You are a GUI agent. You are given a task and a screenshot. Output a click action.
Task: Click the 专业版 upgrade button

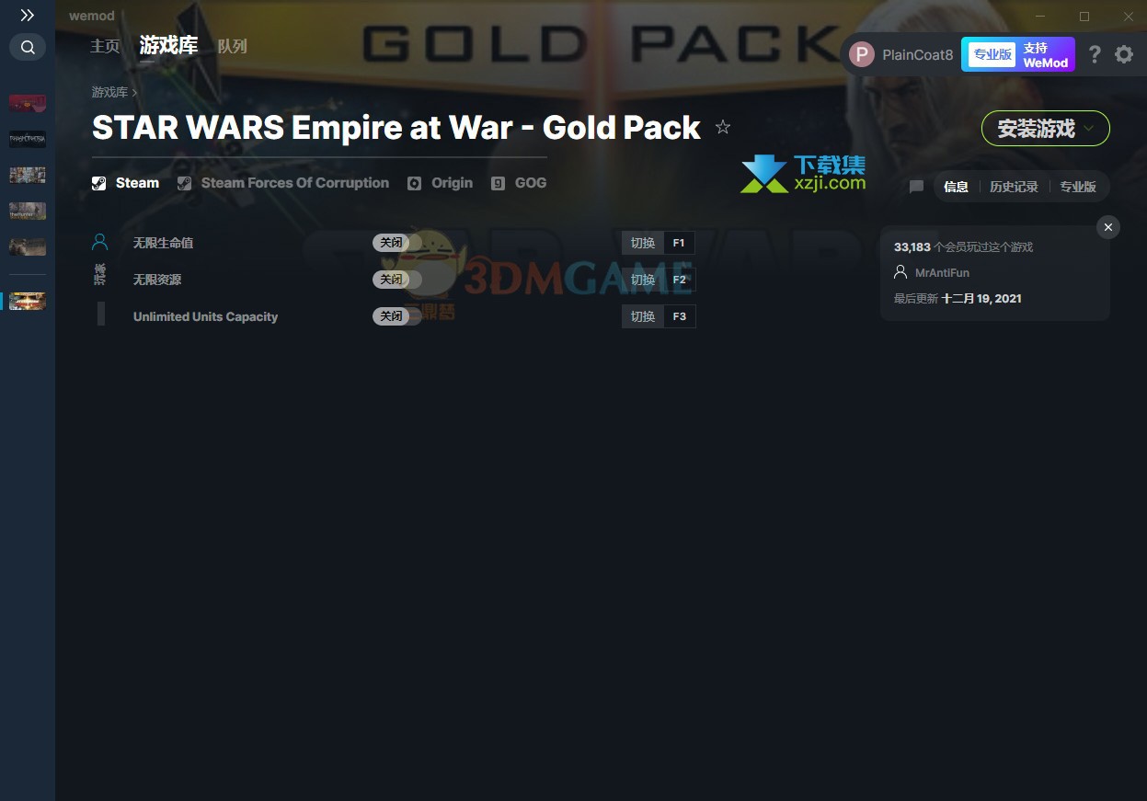992,54
